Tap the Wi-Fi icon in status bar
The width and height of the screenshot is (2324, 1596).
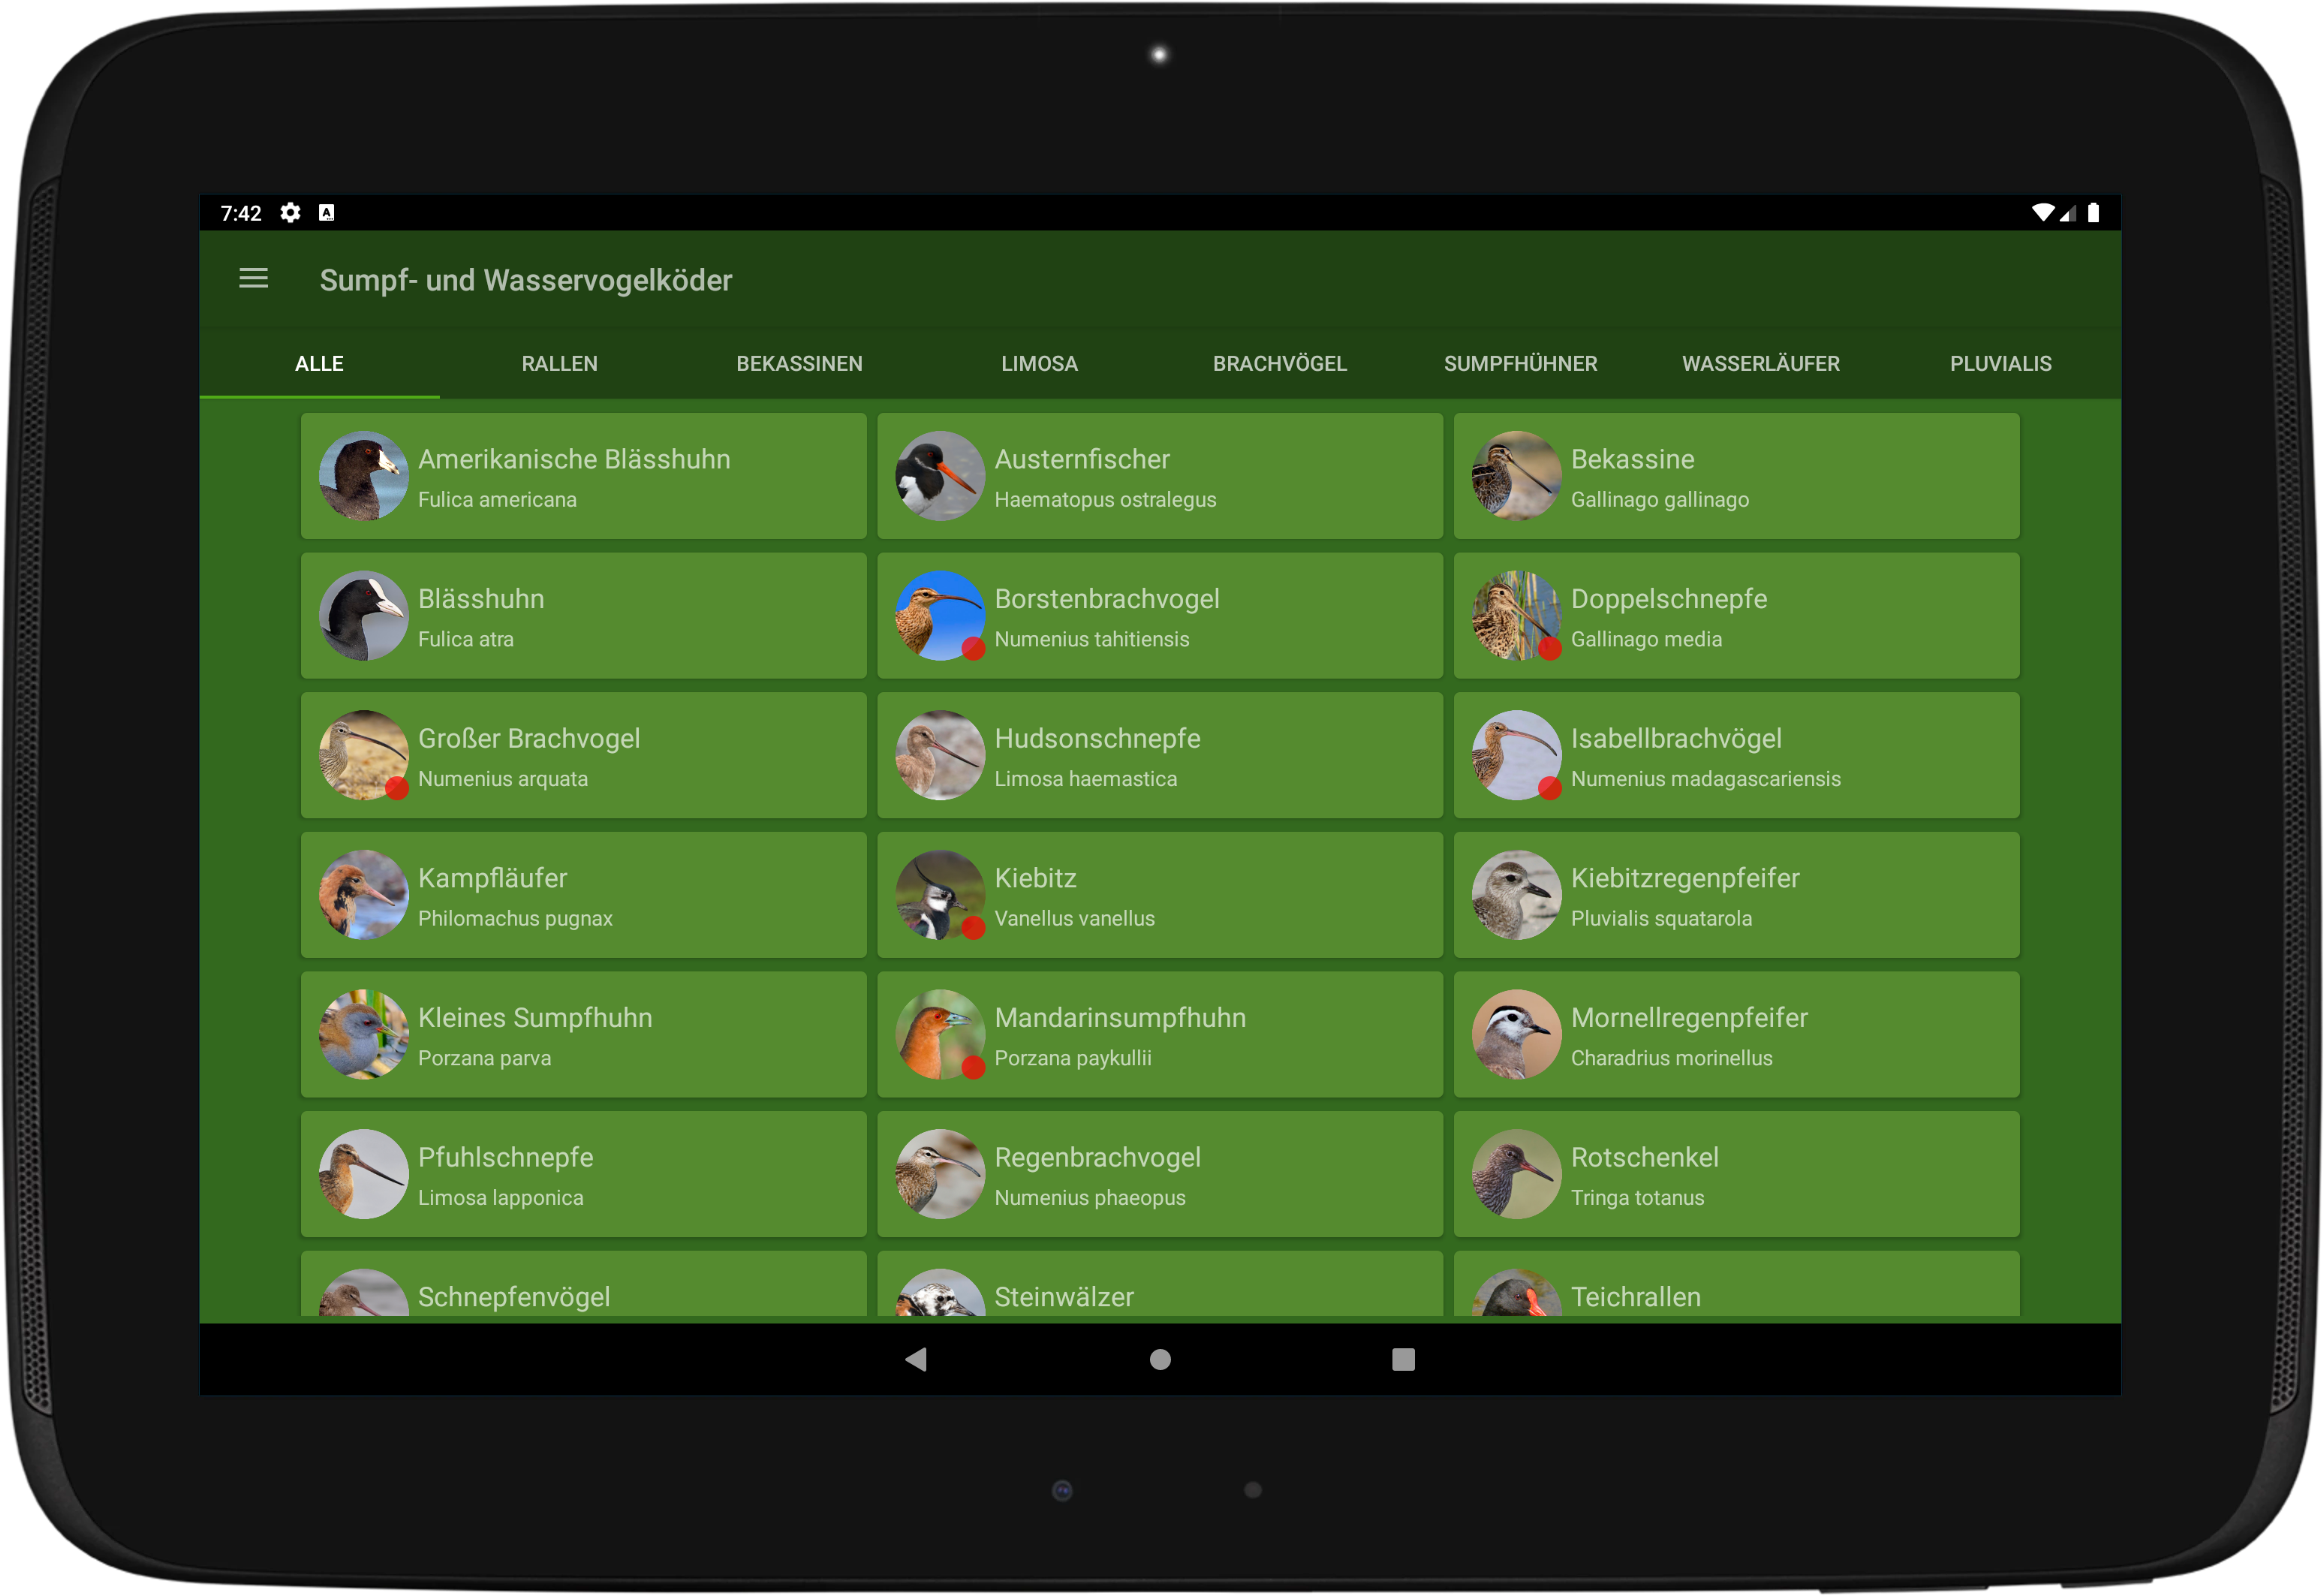pos(2043,213)
